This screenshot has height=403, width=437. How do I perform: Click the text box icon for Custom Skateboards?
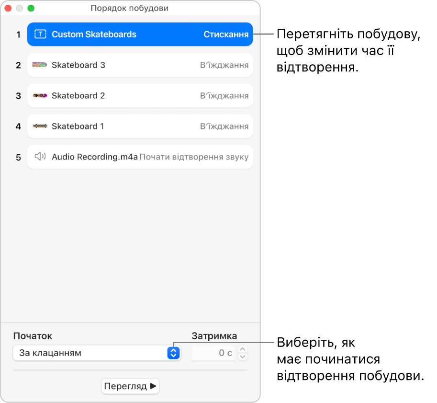click(x=40, y=34)
